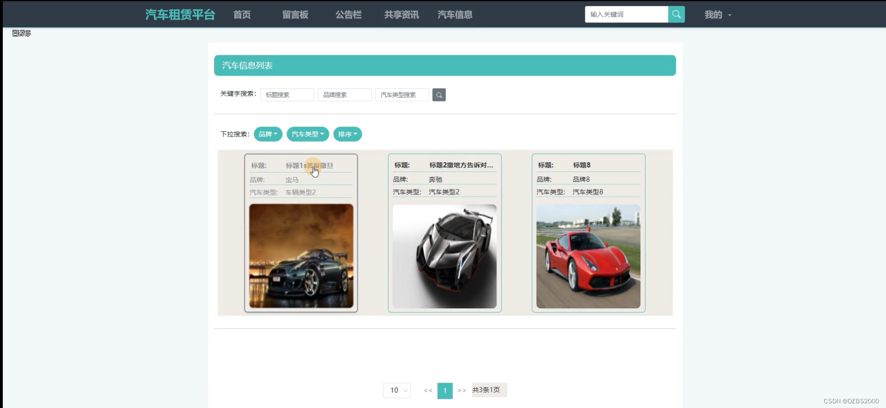Focus the 汽车类型搜索 input field
The width and height of the screenshot is (886, 408).
click(x=402, y=95)
